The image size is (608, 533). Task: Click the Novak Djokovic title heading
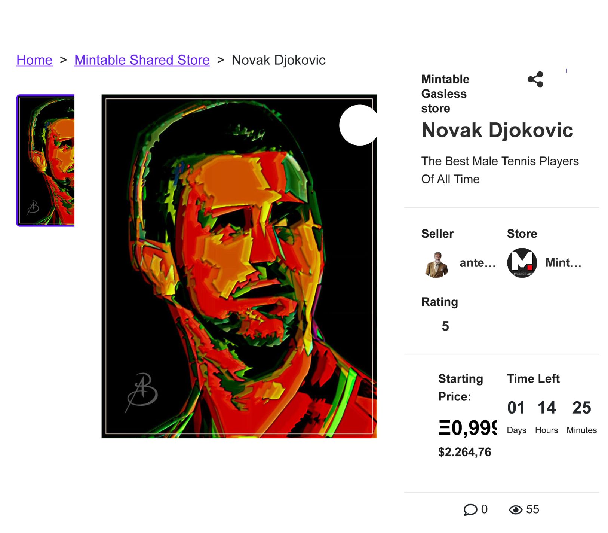coord(497,130)
